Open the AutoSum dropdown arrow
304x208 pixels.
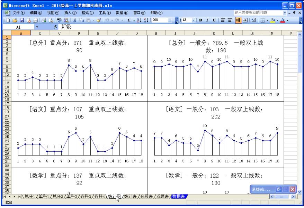point(134,20)
